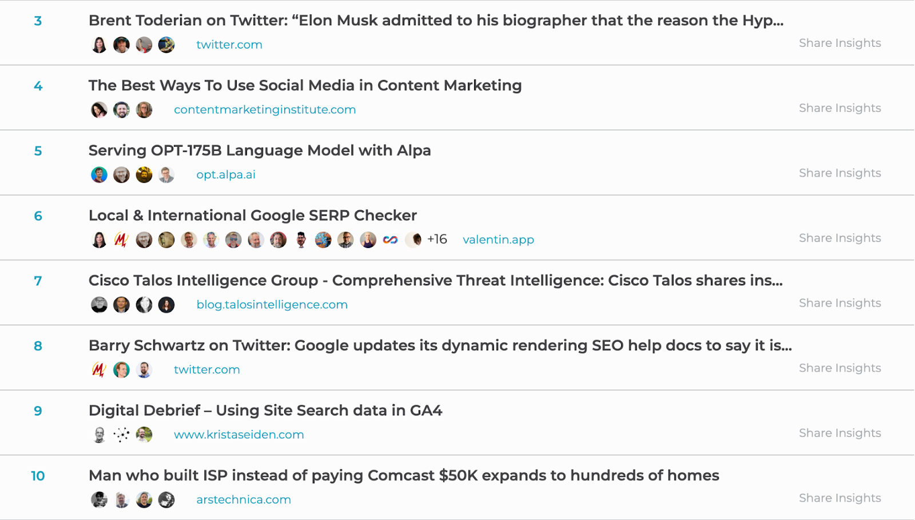Click the dotted-pattern avatar in row 9

[x=121, y=435]
